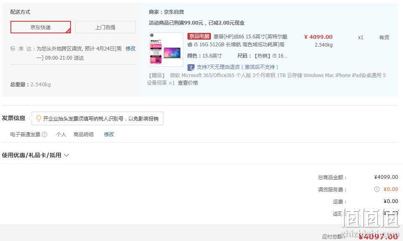Viewport: 403px width, 241px height.
Task: Click the orange ¥0.00 调货服务费 value
Action: 390,189
